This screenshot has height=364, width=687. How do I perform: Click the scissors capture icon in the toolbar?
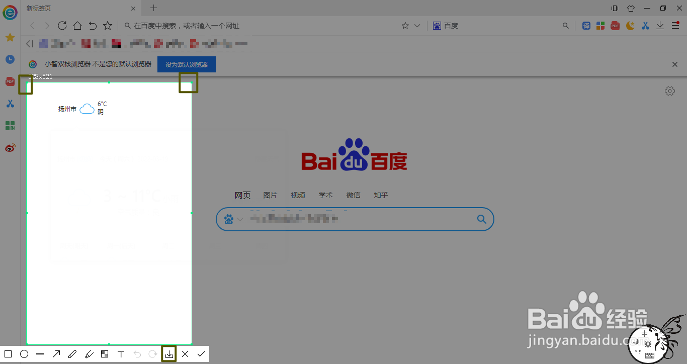pyautogui.click(x=645, y=26)
